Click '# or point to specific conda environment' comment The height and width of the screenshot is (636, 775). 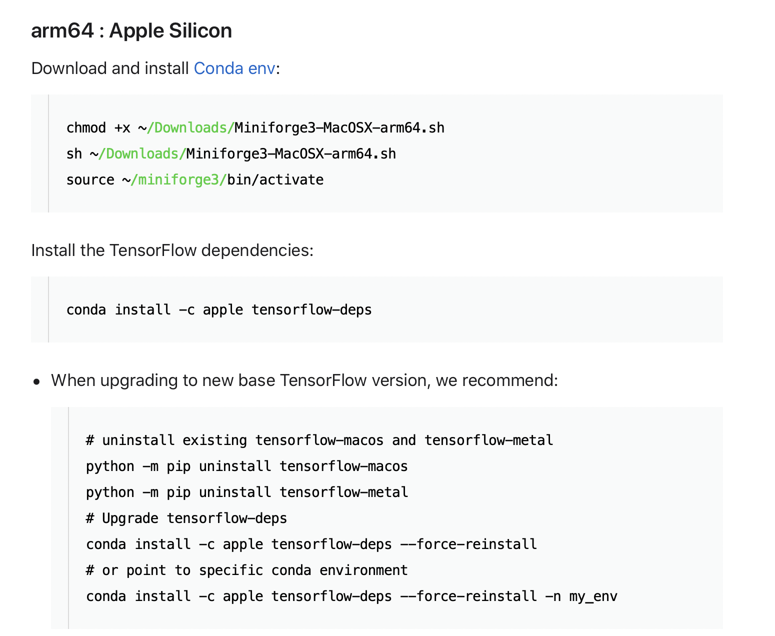coord(247,570)
